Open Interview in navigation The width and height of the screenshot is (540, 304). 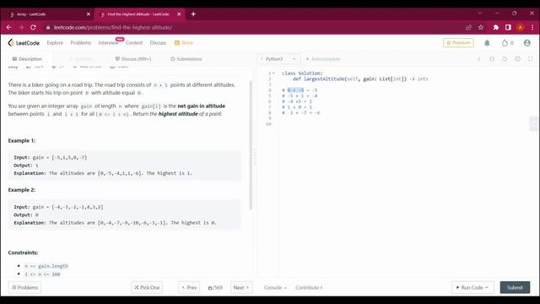point(108,43)
